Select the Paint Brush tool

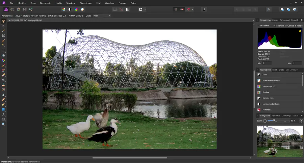3,65
